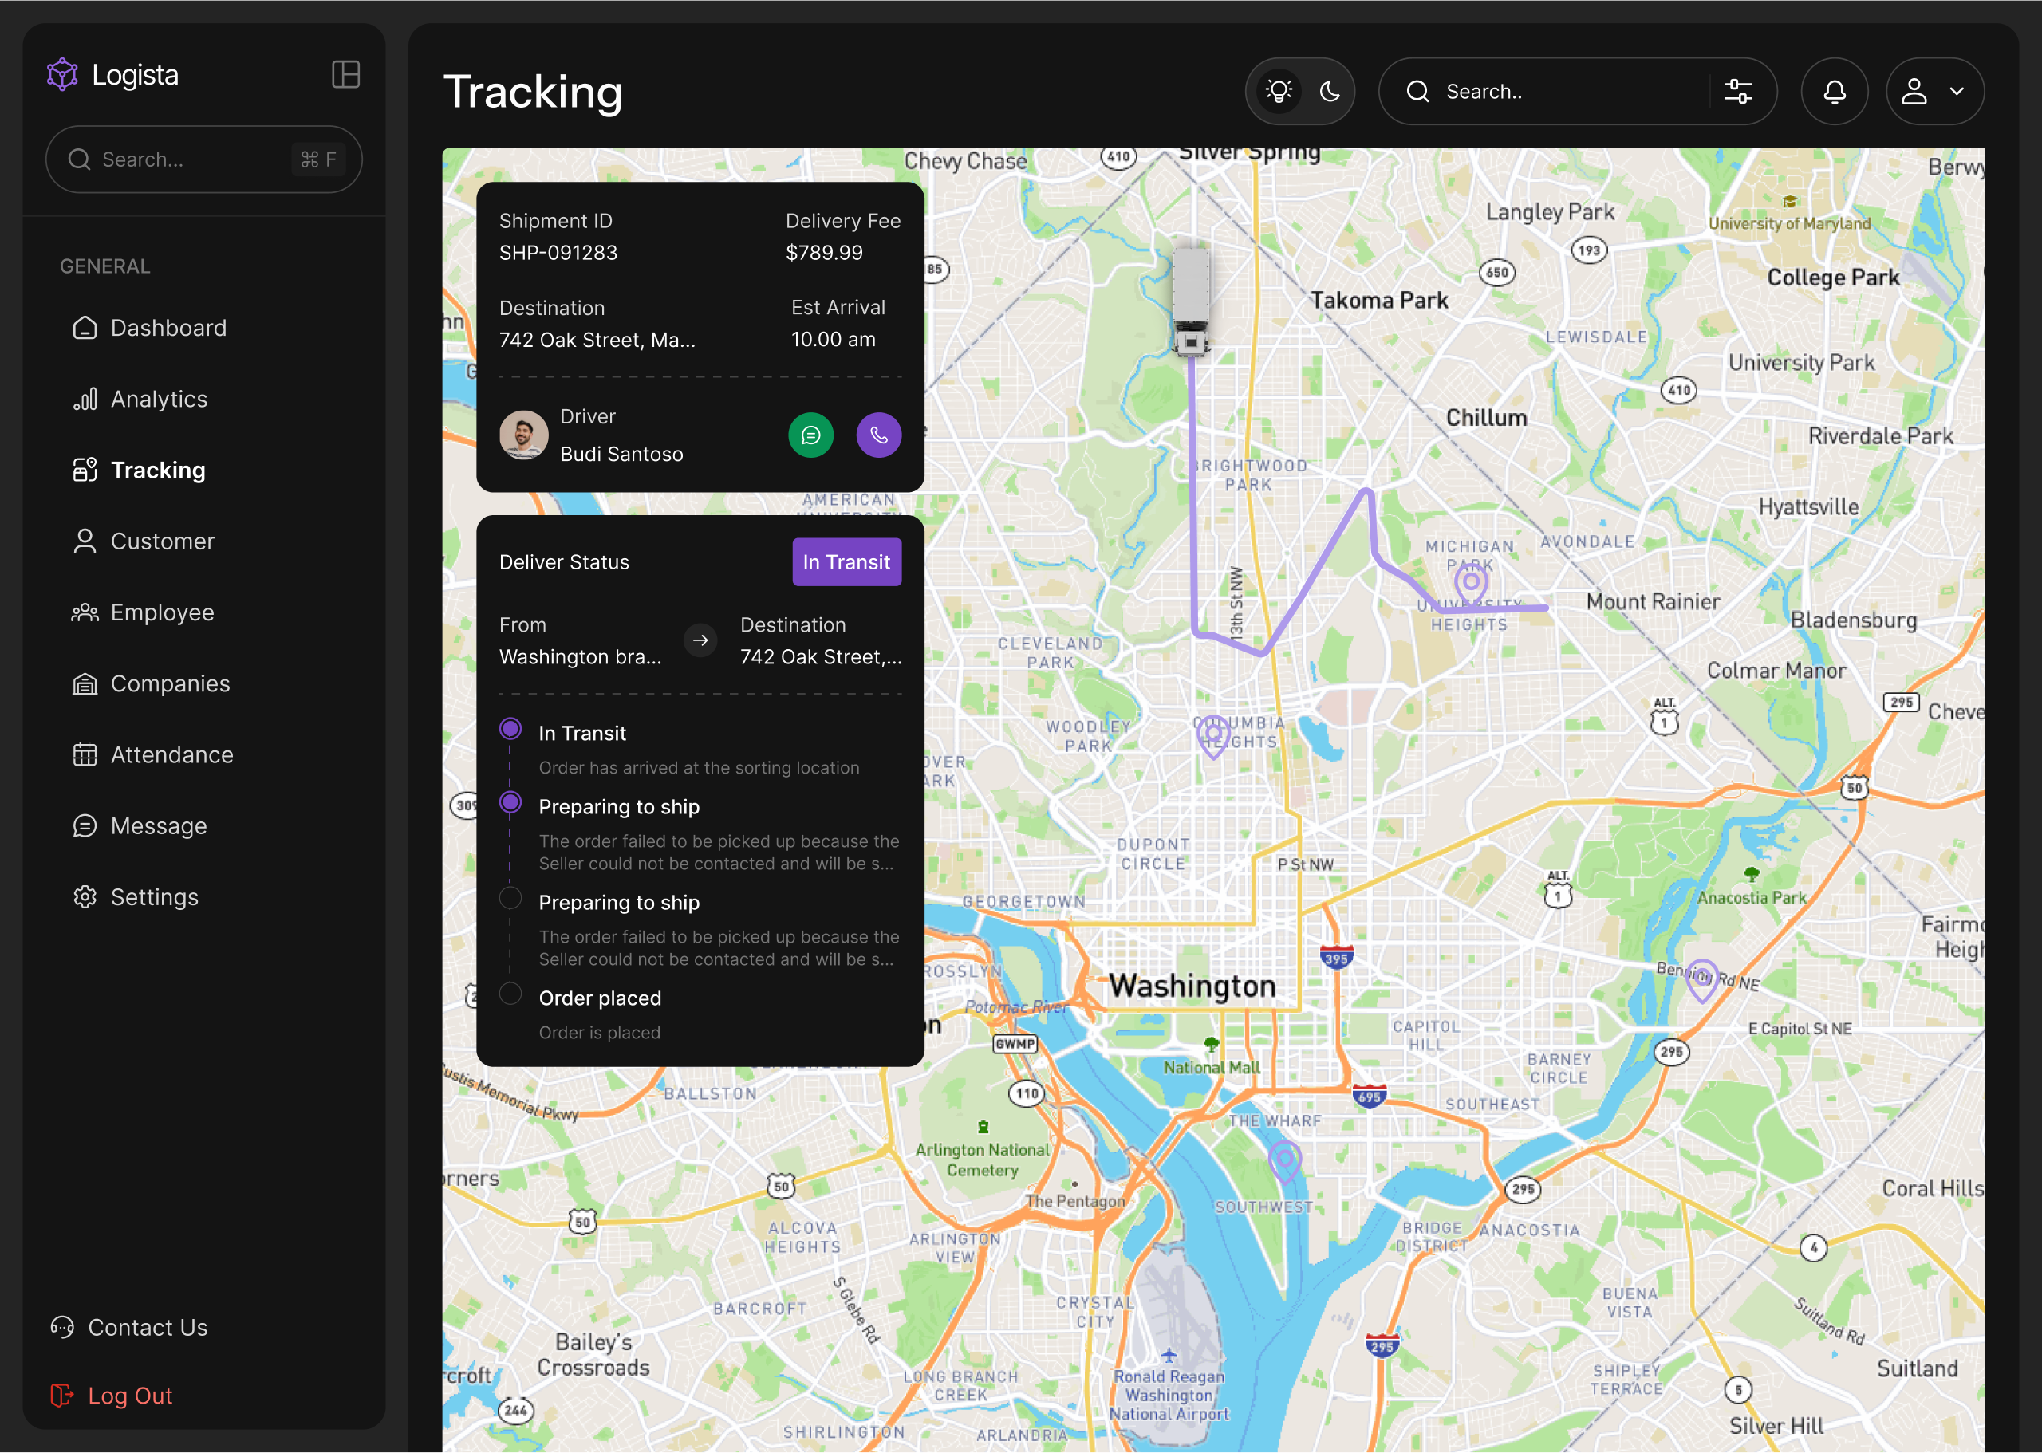
Task: Click the map pin at Columbia Heights
Action: click(x=1213, y=737)
